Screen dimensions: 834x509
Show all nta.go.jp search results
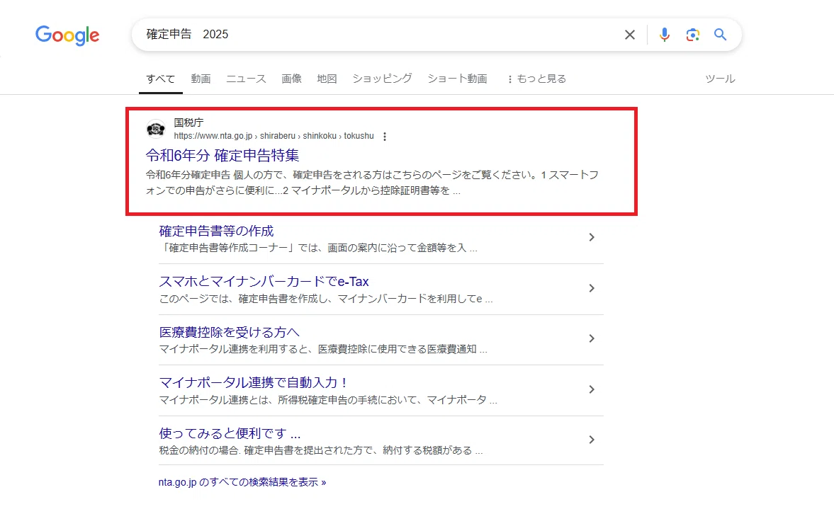pyautogui.click(x=242, y=482)
